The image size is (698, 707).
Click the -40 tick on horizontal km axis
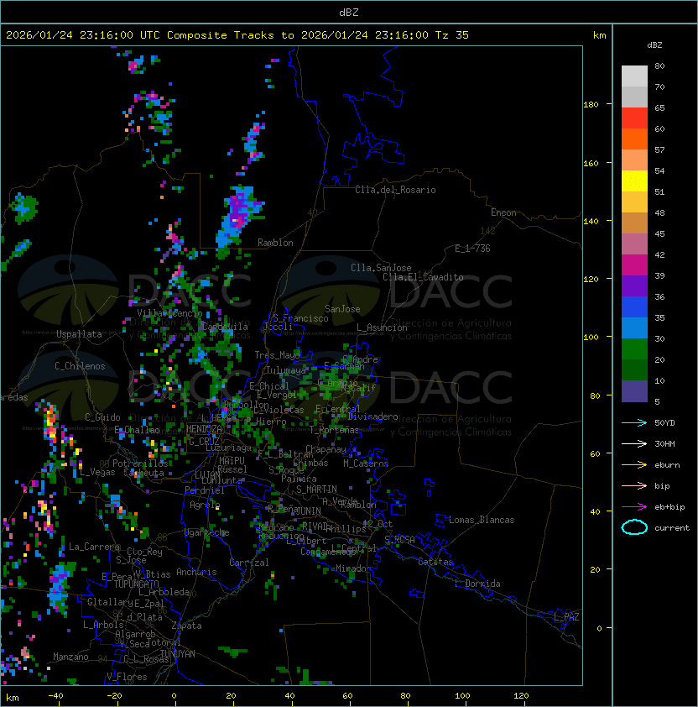click(55, 696)
